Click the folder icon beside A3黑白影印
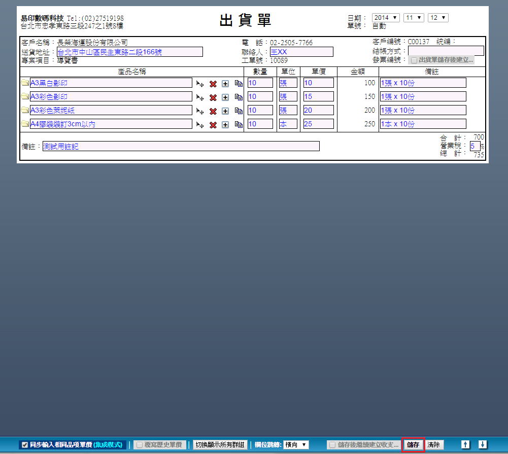Screen dimensions: 508x454 25,83
